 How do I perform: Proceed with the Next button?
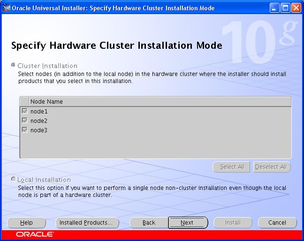tap(188, 223)
